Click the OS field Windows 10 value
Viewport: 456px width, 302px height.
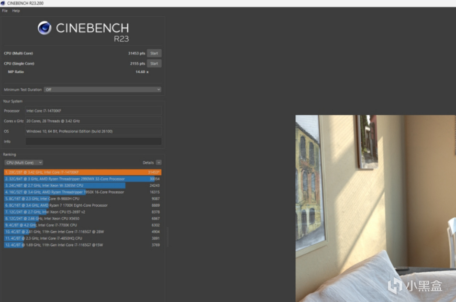click(93, 131)
